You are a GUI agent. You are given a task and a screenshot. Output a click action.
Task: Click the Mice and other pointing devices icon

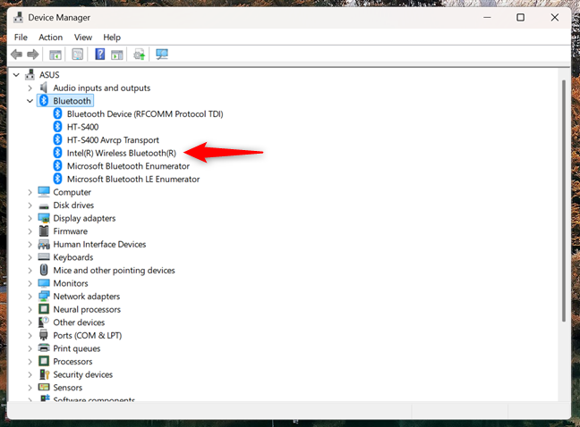(44, 270)
